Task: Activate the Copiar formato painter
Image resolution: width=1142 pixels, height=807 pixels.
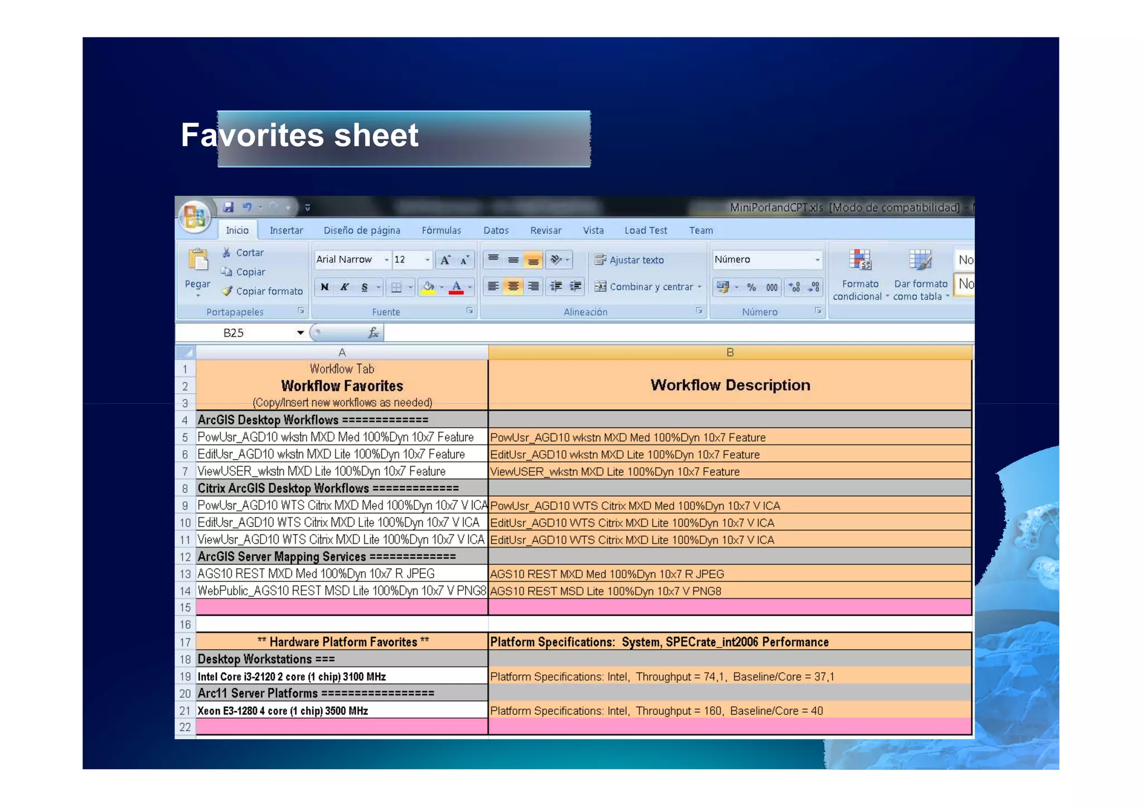Action: click(x=262, y=291)
